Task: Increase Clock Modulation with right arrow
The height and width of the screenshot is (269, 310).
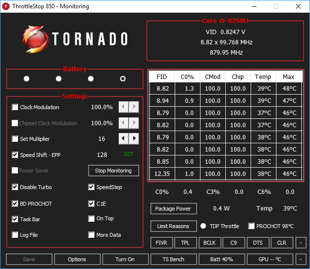Action: 134,107
